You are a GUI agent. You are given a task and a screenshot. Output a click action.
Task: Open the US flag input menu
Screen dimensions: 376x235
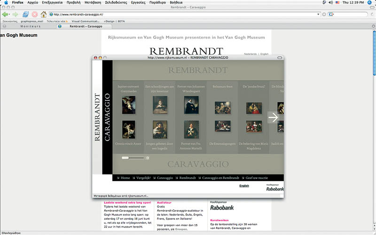(337, 2)
